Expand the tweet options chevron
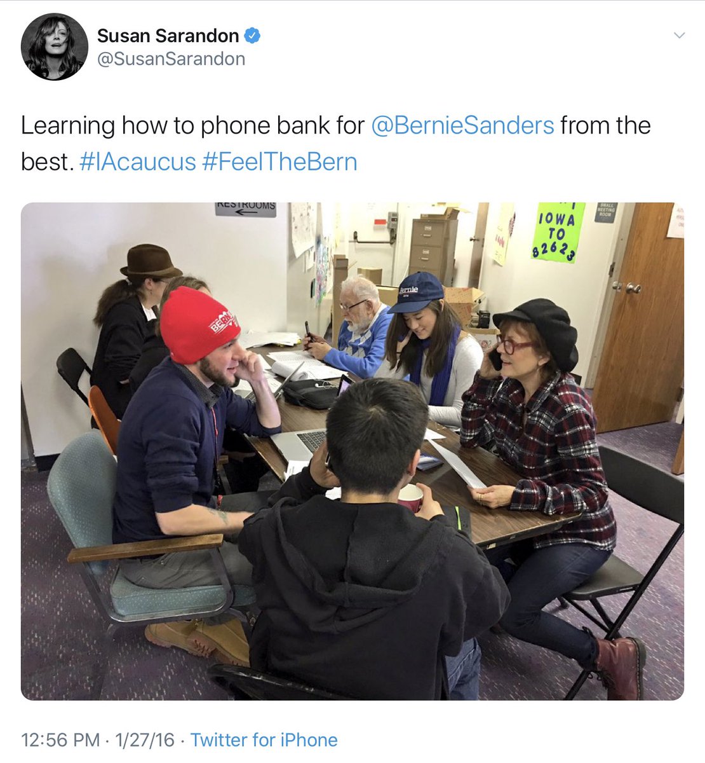Viewport: 705px width, 763px height. (680, 35)
